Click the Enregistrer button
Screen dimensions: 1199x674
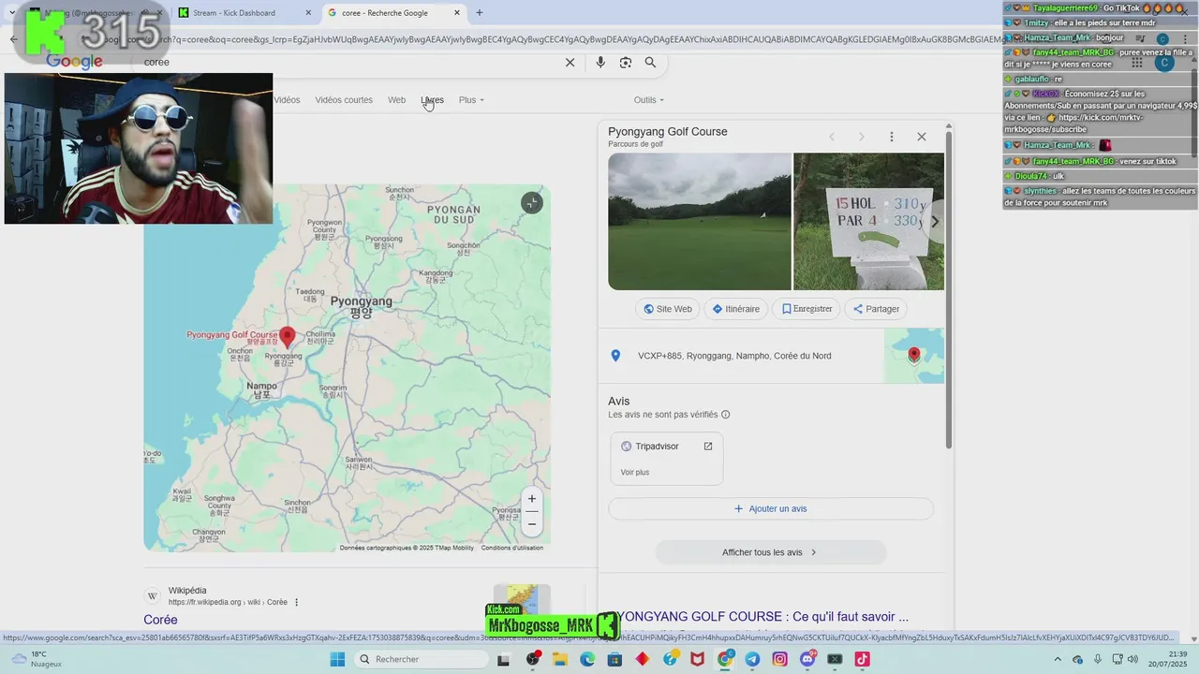click(807, 309)
